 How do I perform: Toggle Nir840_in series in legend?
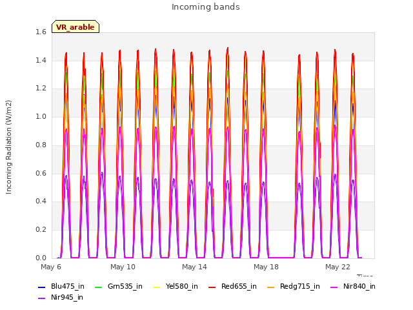(x=353, y=286)
